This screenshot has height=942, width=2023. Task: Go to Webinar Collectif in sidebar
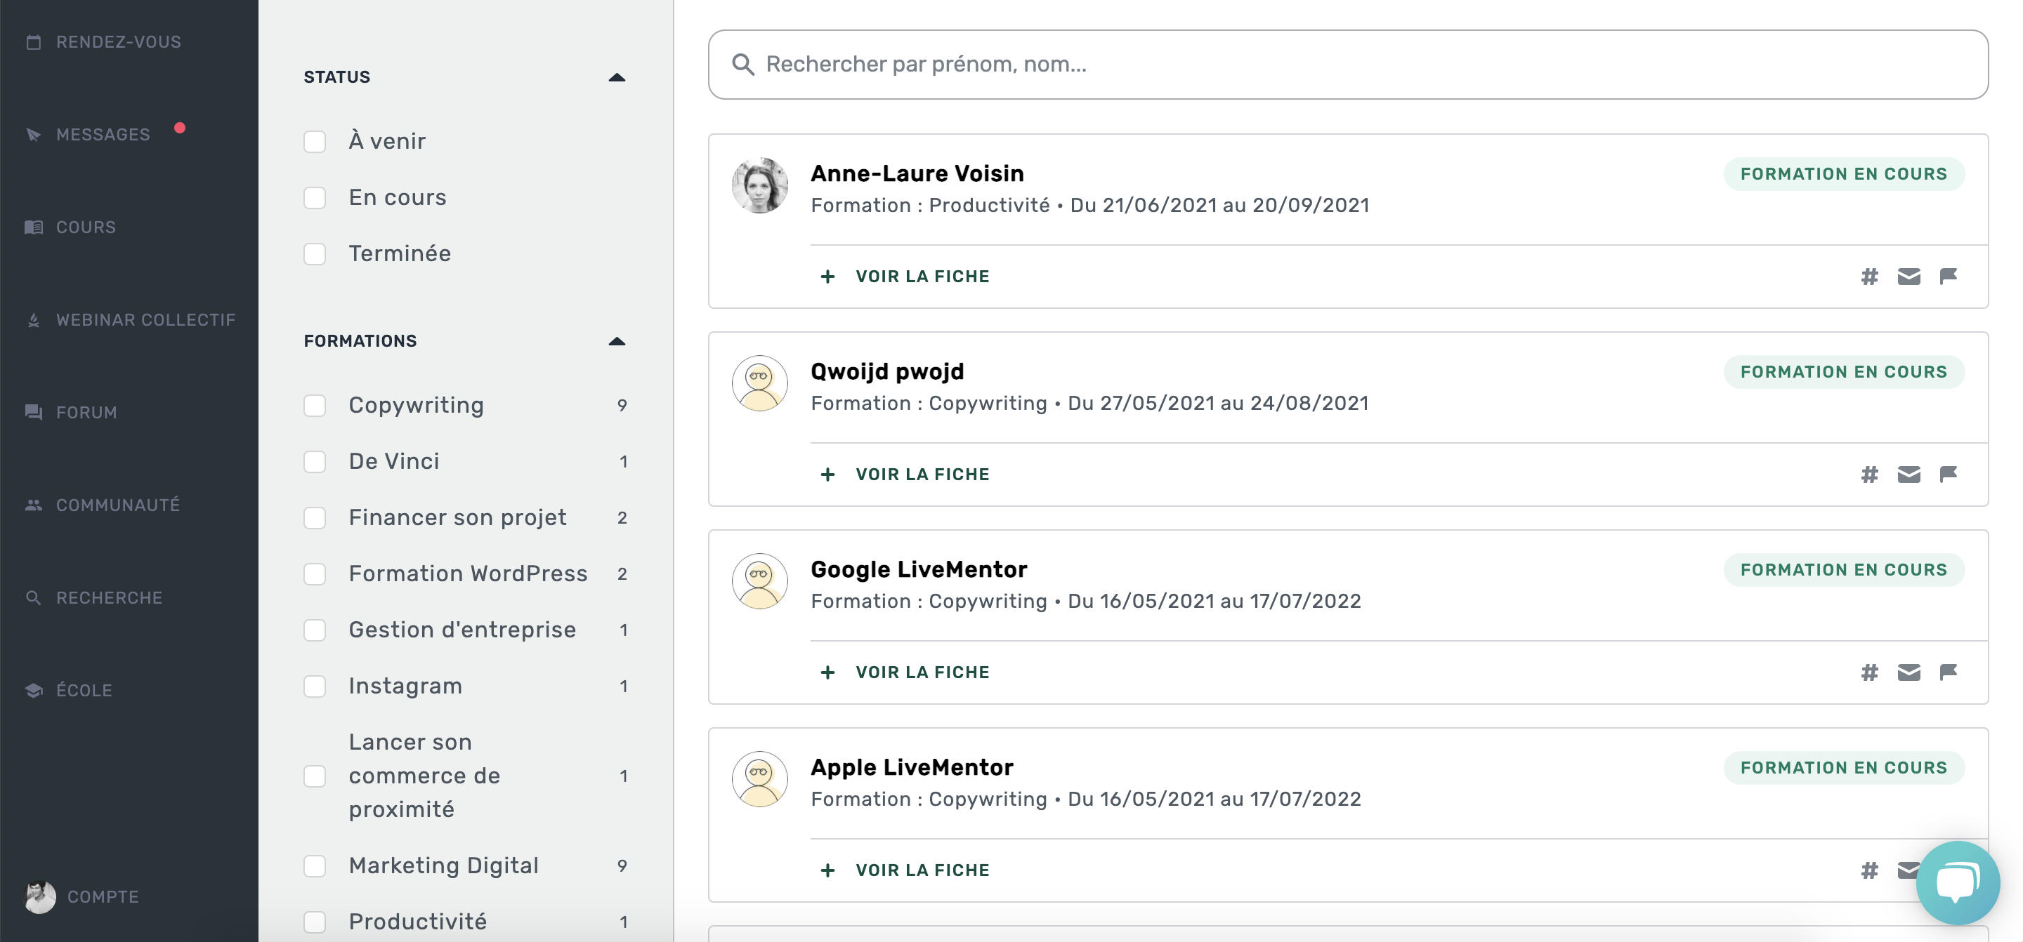pos(145,319)
